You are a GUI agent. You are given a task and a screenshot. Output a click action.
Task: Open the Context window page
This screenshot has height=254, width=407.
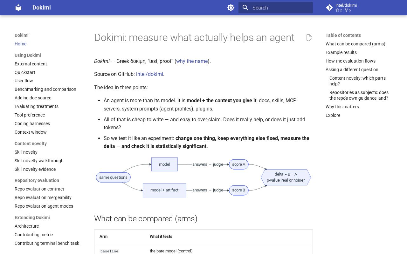pos(31,132)
